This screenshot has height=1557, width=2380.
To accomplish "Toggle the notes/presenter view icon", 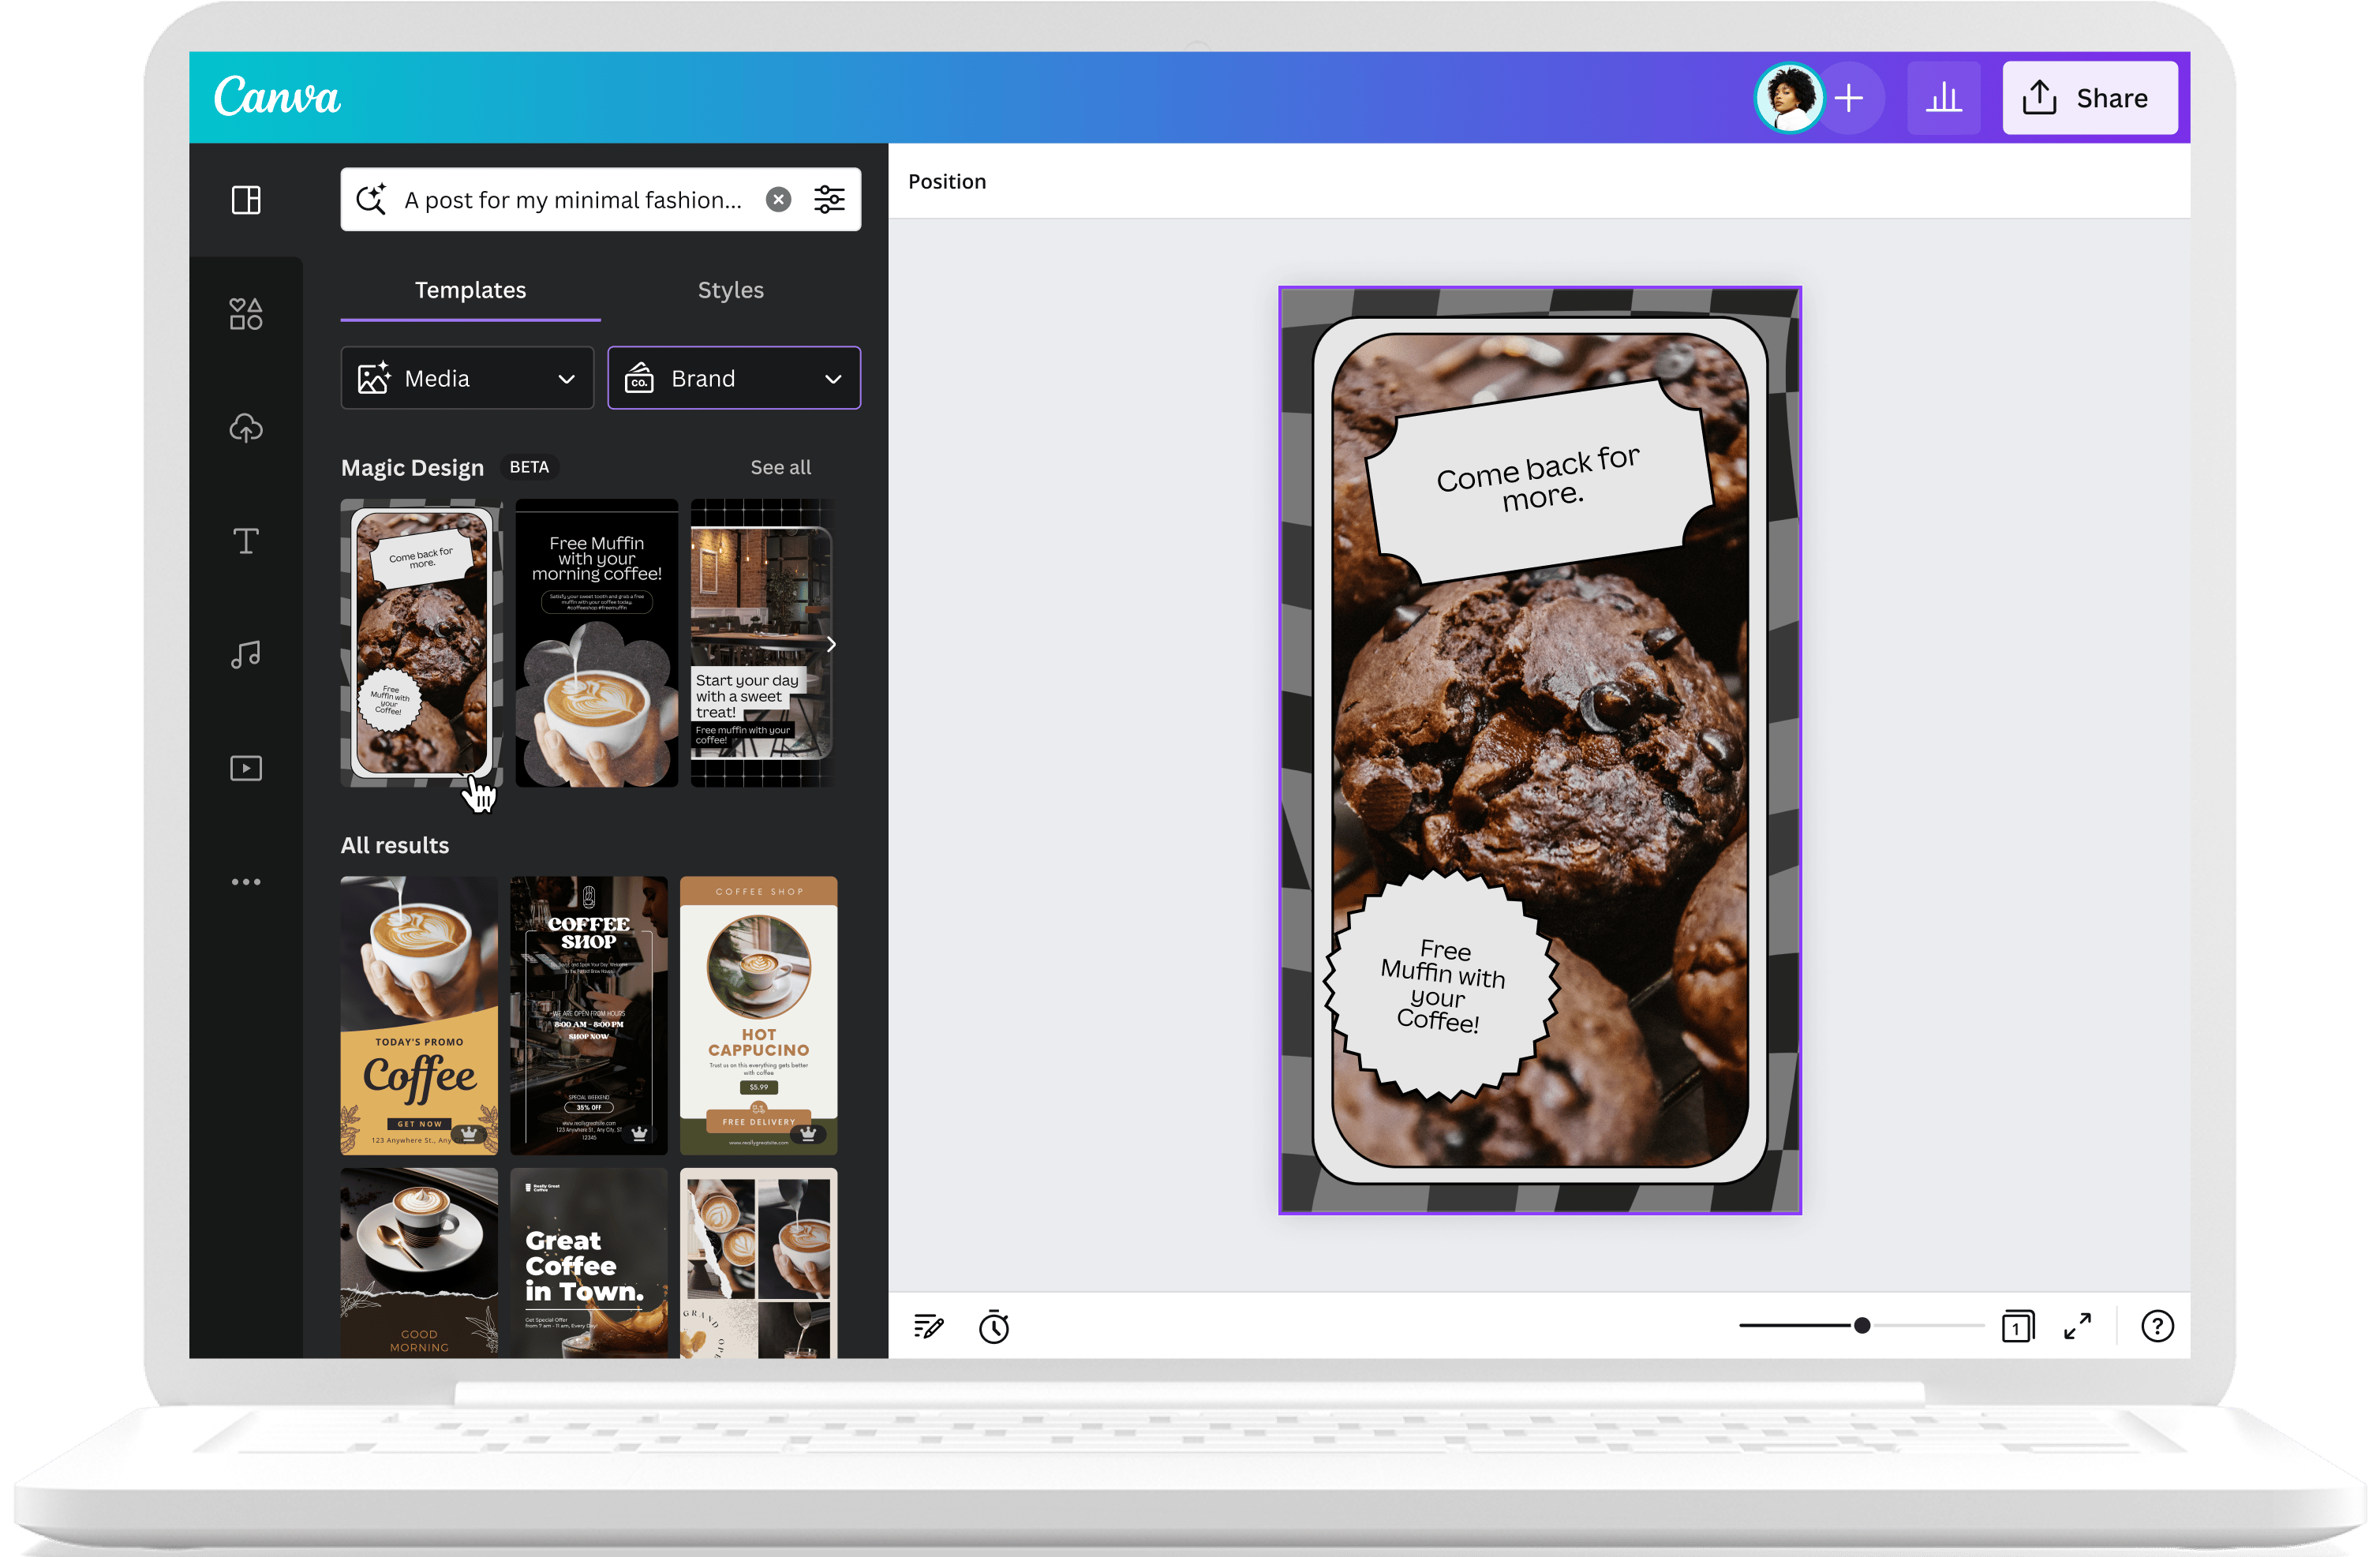I will pyautogui.click(x=930, y=1327).
